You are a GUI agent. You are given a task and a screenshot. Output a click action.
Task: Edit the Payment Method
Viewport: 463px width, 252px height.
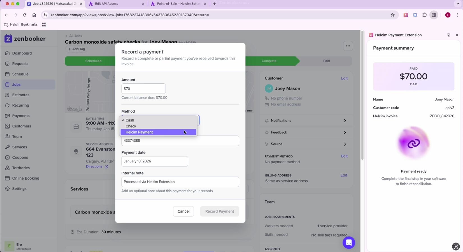coord(344,156)
